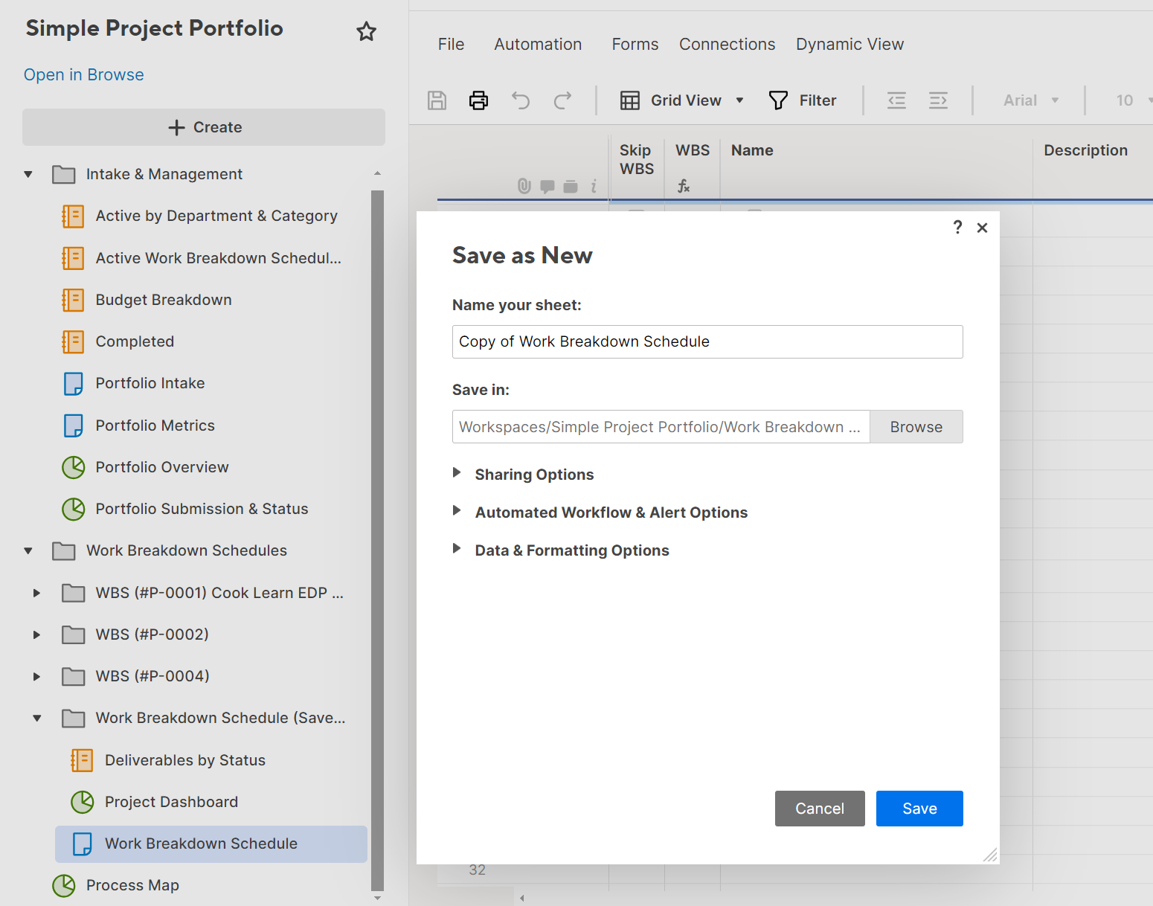The image size is (1153, 906).
Task: Open the File menu
Action: 451,45
